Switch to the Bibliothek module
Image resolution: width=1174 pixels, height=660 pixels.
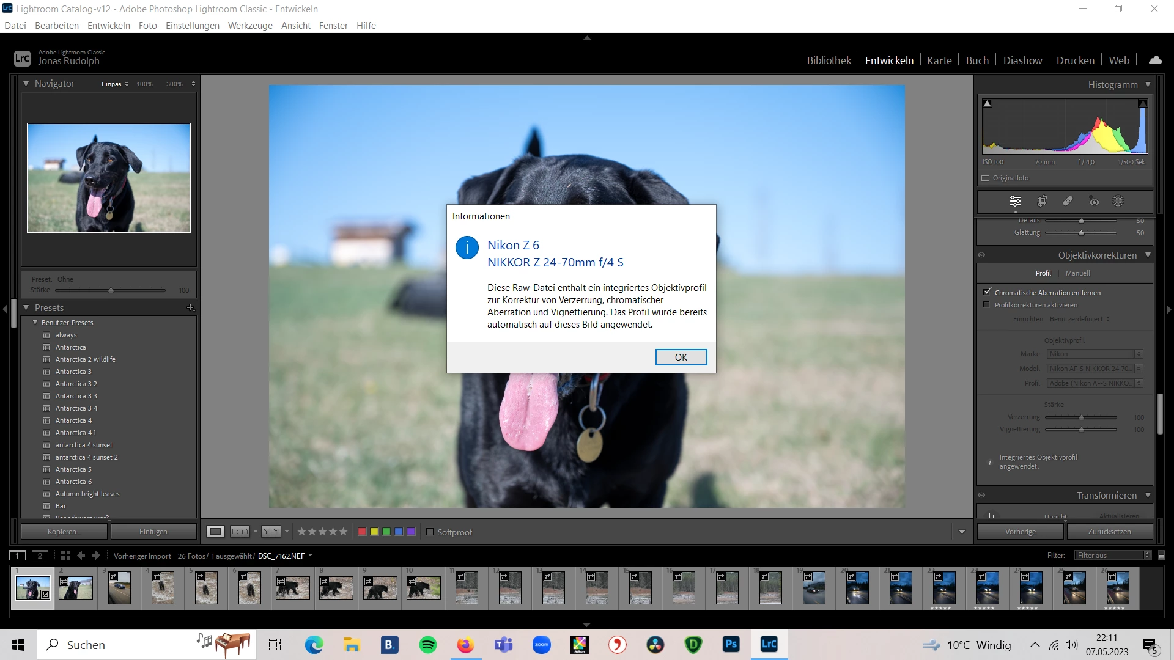coord(829,61)
